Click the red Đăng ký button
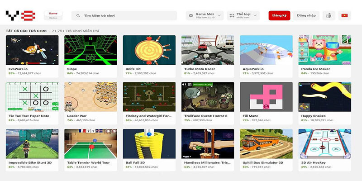Screen dimensions: 362x181 click(x=279, y=16)
